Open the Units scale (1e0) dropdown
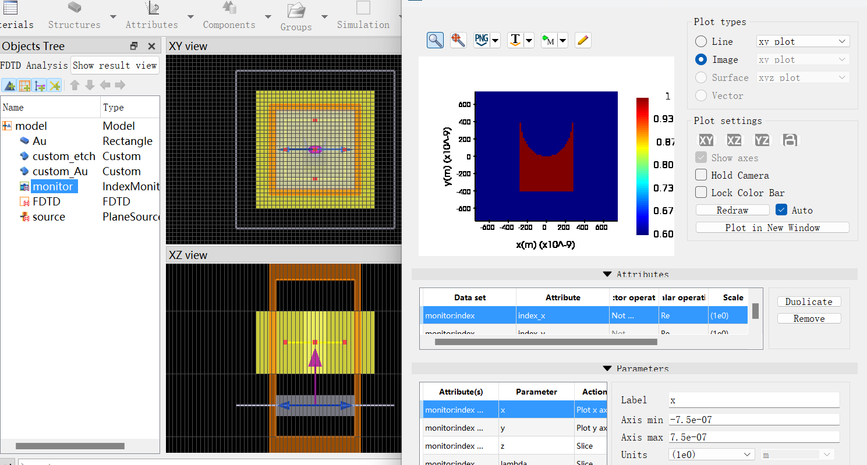Screen dimensions: 867x465 [712, 455]
